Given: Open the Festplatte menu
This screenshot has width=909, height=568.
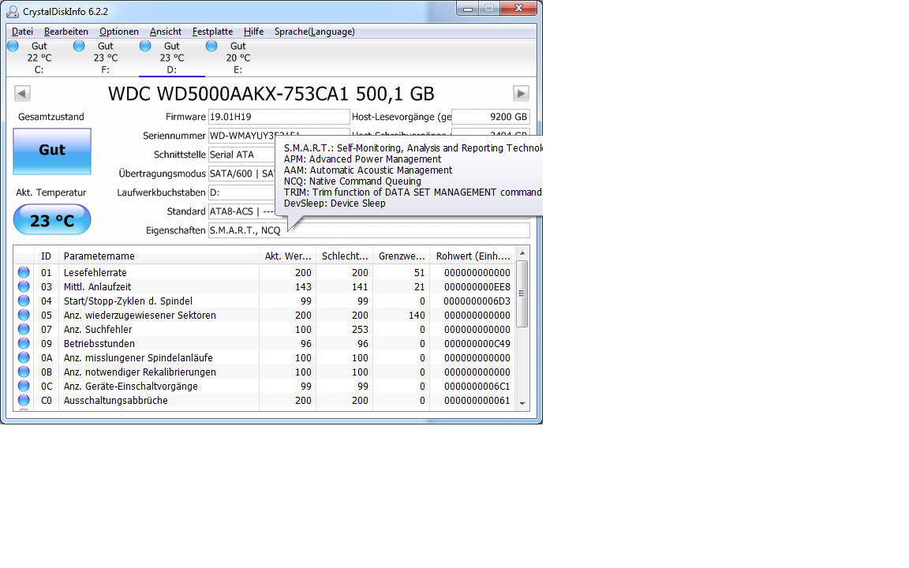Looking at the screenshot, I should pyautogui.click(x=213, y=32).
